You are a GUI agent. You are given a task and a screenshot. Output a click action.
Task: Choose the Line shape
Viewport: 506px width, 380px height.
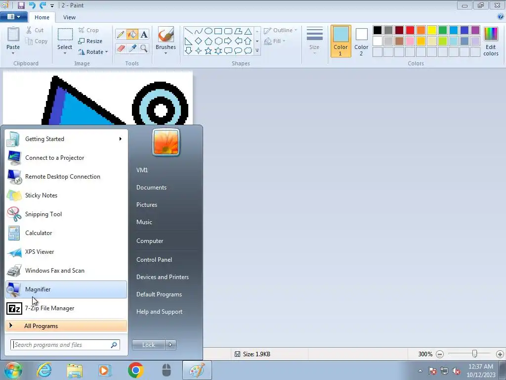[188, 31]
